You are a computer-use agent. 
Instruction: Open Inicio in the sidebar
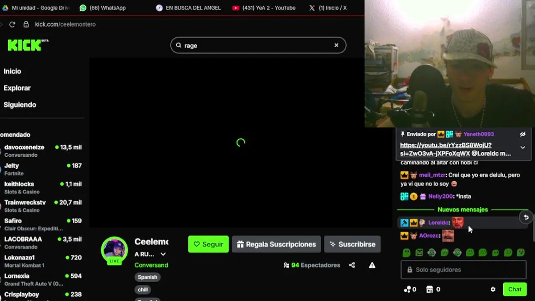[13, 71]
